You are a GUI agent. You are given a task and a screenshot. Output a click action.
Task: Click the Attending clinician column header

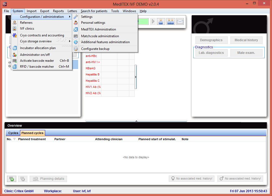pyautogui.click(x=116, y=139)
